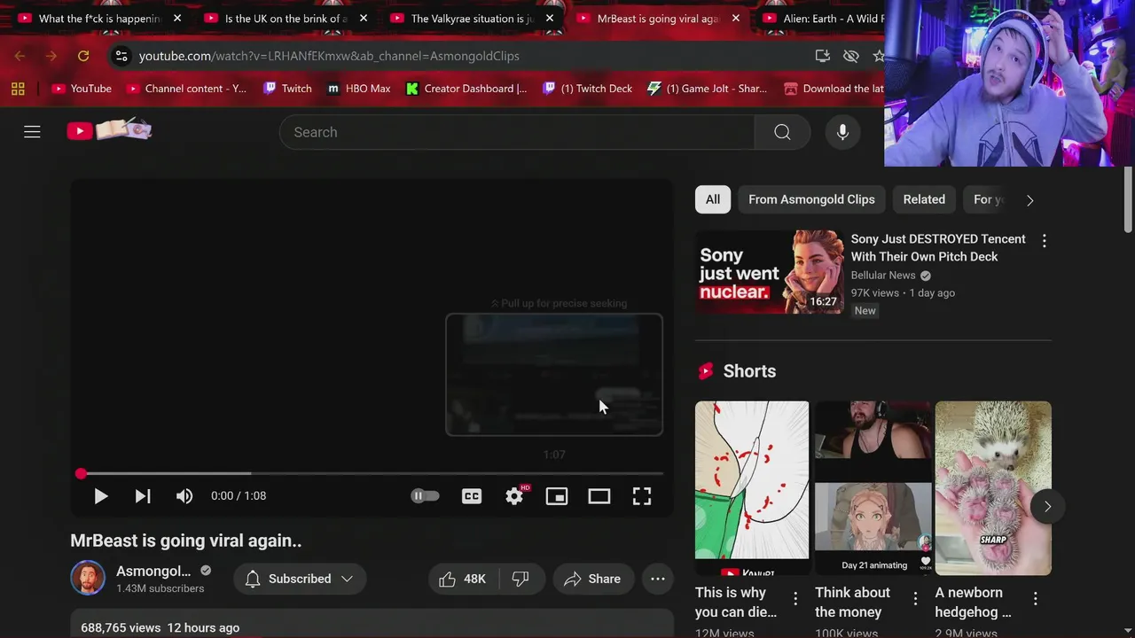Open the 'This is why you can die' short

(752, 489)
